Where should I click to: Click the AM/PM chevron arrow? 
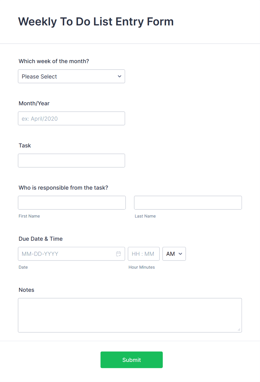tap(180, 254)
